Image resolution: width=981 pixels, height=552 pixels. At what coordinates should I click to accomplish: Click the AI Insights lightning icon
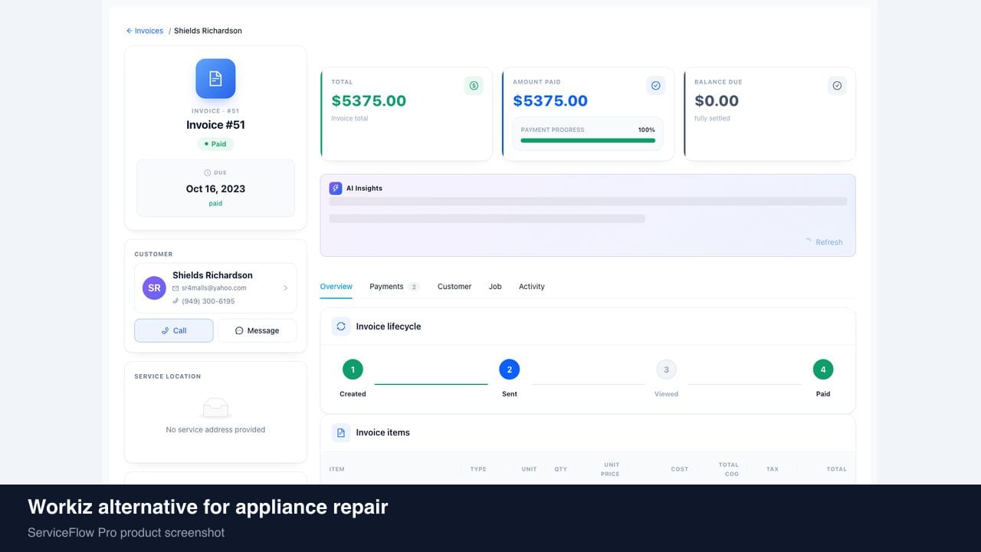(336, 188)
